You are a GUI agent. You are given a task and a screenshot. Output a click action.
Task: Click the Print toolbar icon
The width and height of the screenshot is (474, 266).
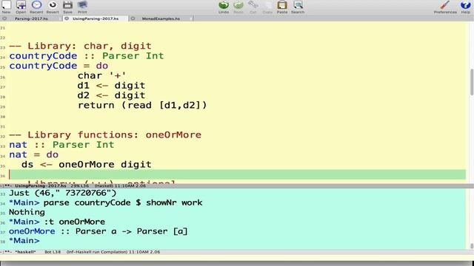point(82,7)
